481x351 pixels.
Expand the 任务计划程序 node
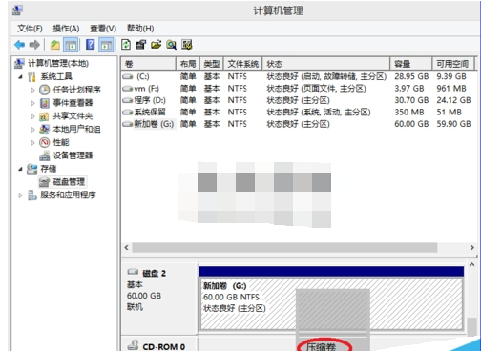point(32,90)
